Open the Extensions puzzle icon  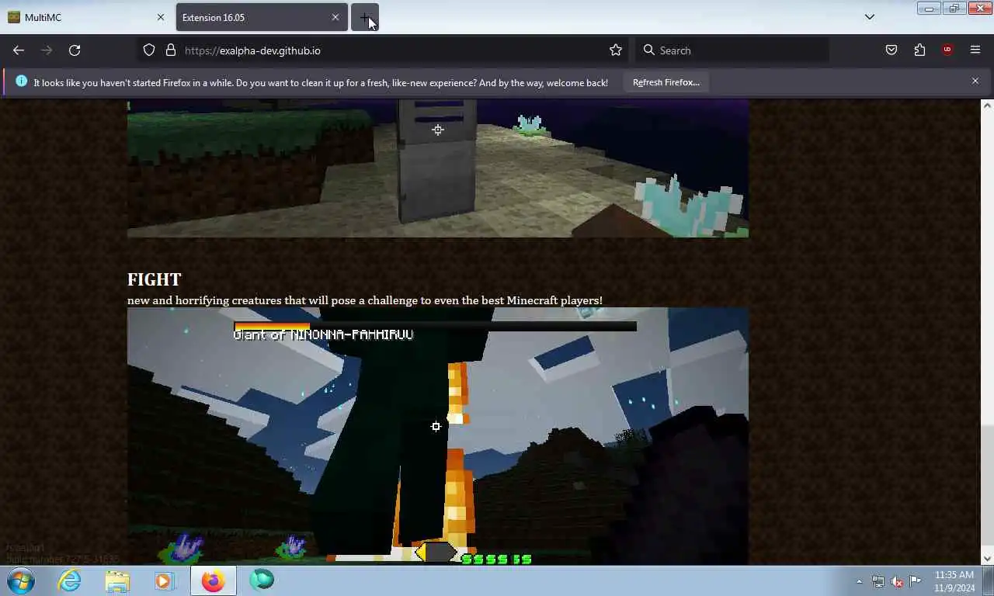919,50
